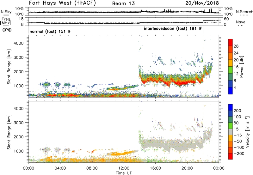253x175 pixels.
Task: Click the date '20/Nov/2018'
Action: point(202,3)
